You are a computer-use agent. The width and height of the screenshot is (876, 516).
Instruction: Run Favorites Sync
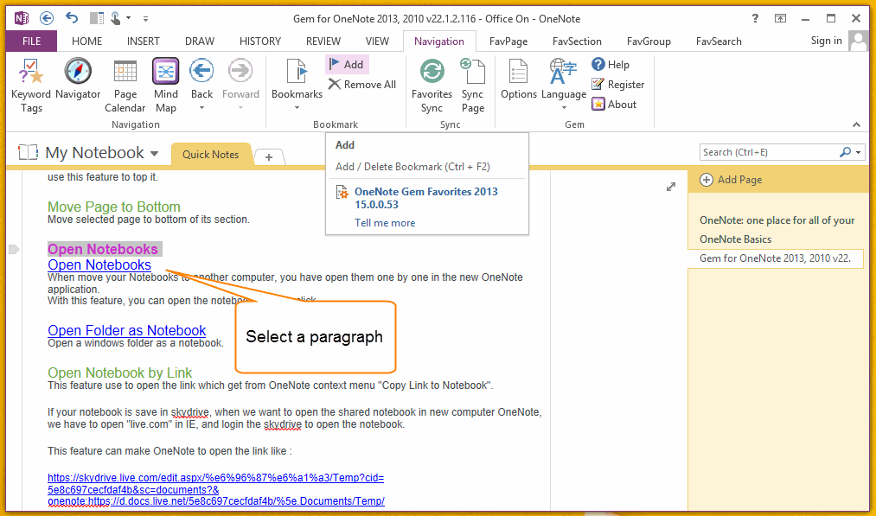coord(432,86)
